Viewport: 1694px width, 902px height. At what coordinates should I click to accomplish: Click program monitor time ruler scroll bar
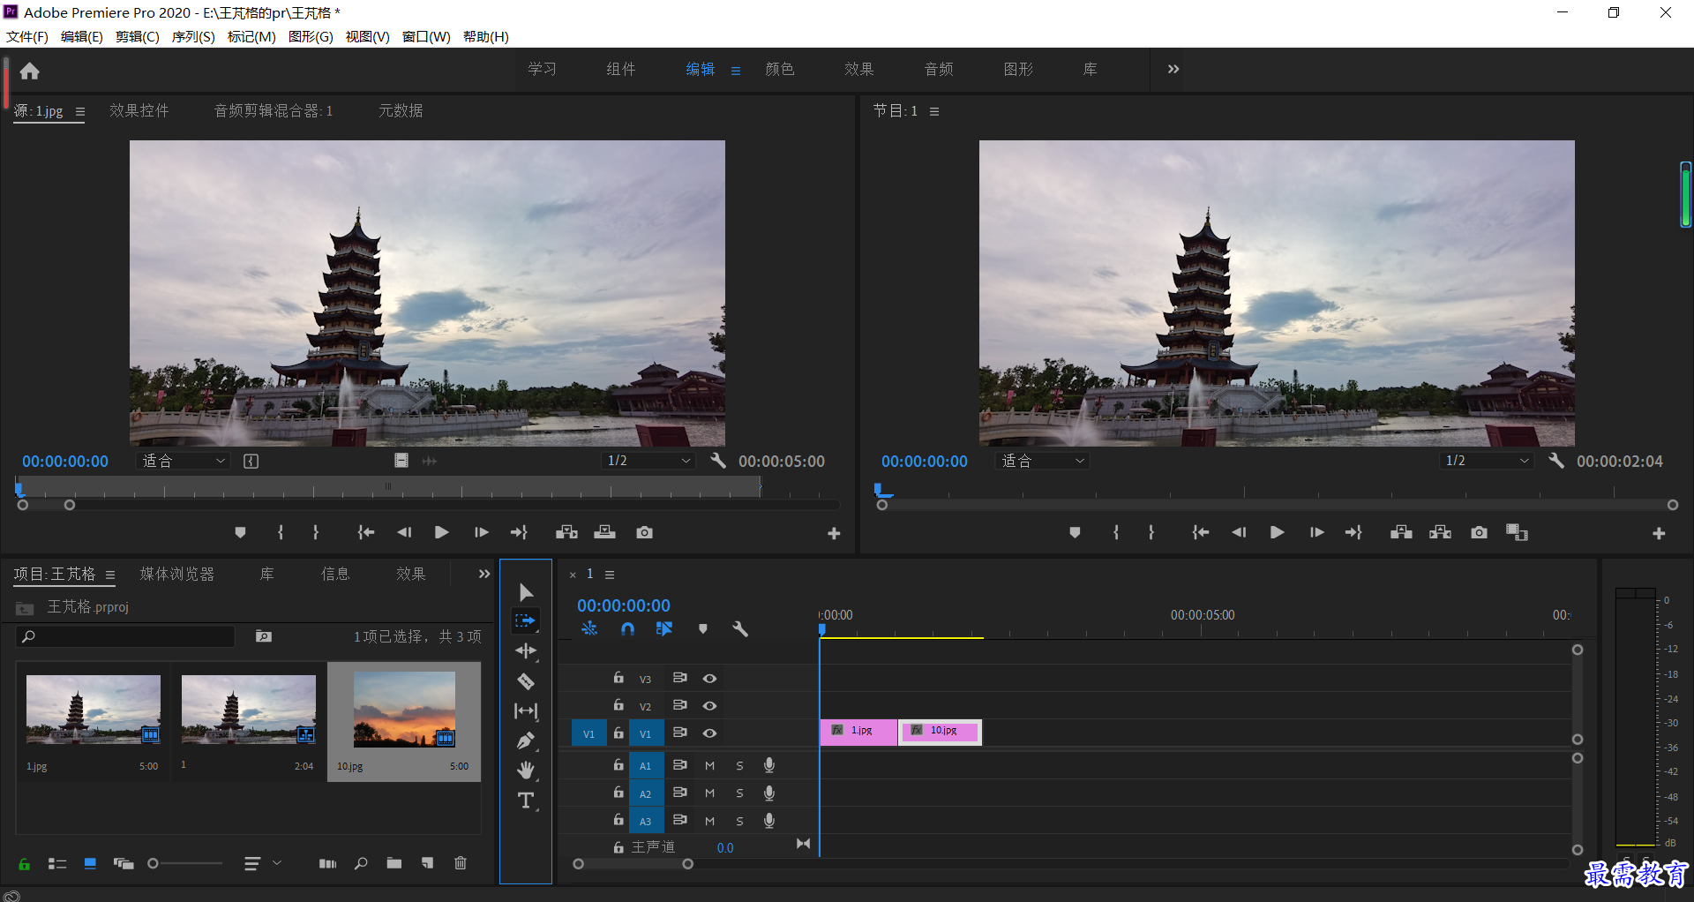(1277, 505)
